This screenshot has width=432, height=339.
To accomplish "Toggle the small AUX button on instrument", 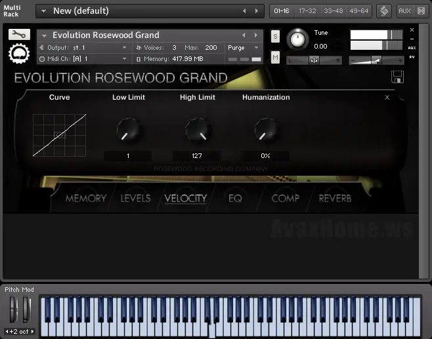I will [412, 48].
